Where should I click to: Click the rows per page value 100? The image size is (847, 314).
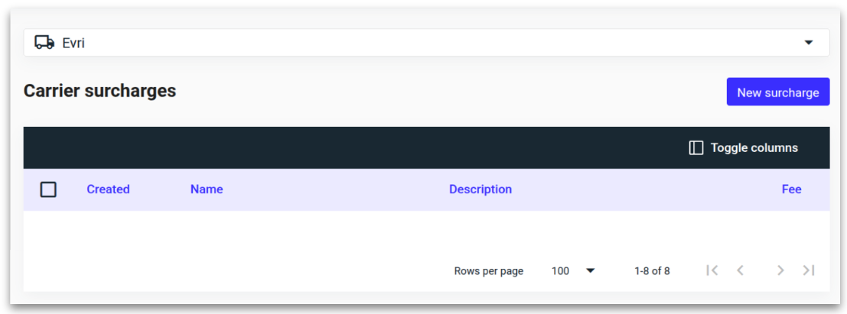(560, 270)
